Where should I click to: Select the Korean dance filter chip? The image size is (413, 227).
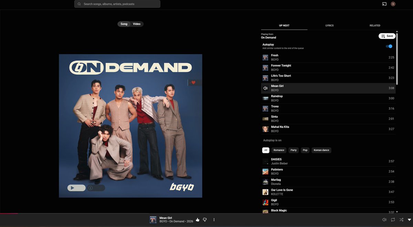click(321, 150)
